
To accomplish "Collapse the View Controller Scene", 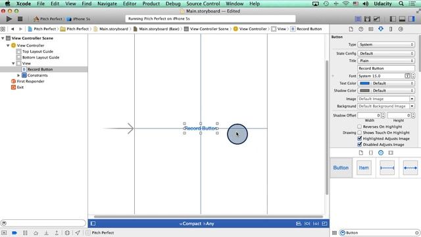I will [x=3, y=38].
